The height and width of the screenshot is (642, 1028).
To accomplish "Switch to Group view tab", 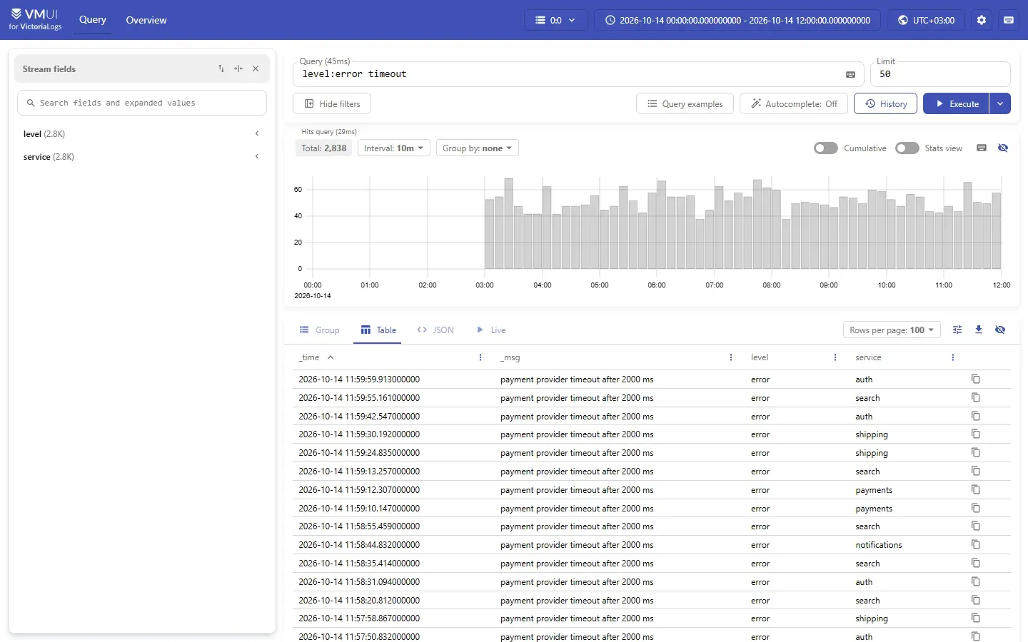I will [x=320, y=330].
